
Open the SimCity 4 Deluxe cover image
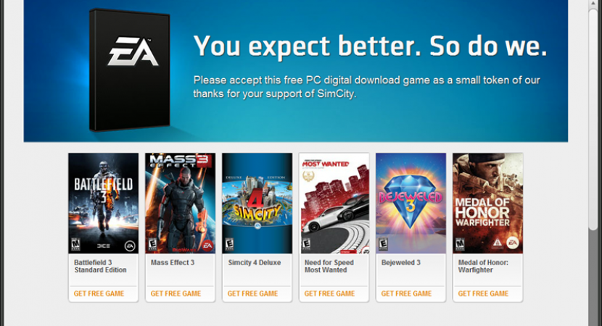click(x=257, y=204)
